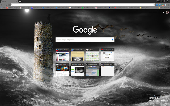
Task: Open the first Robert Finlay of Kayak bookmark
Action: coord(48,8)
